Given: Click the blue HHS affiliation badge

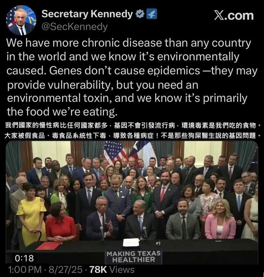Looking at the screenshot, I should [151, 14].
